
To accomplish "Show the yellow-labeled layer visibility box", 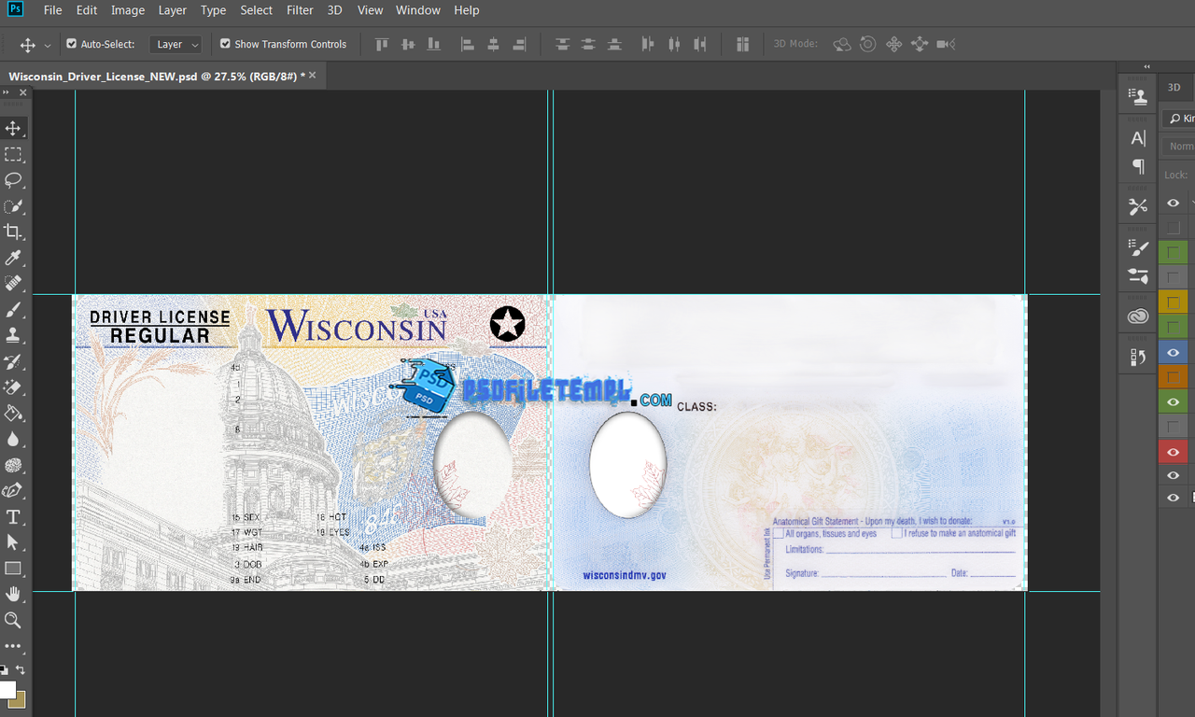I will pyautogui.click(x=1174, y=302).
